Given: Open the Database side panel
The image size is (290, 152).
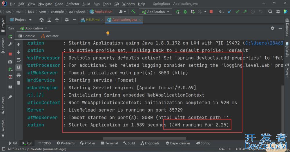Looking at the screenshot, I should 287,27.
